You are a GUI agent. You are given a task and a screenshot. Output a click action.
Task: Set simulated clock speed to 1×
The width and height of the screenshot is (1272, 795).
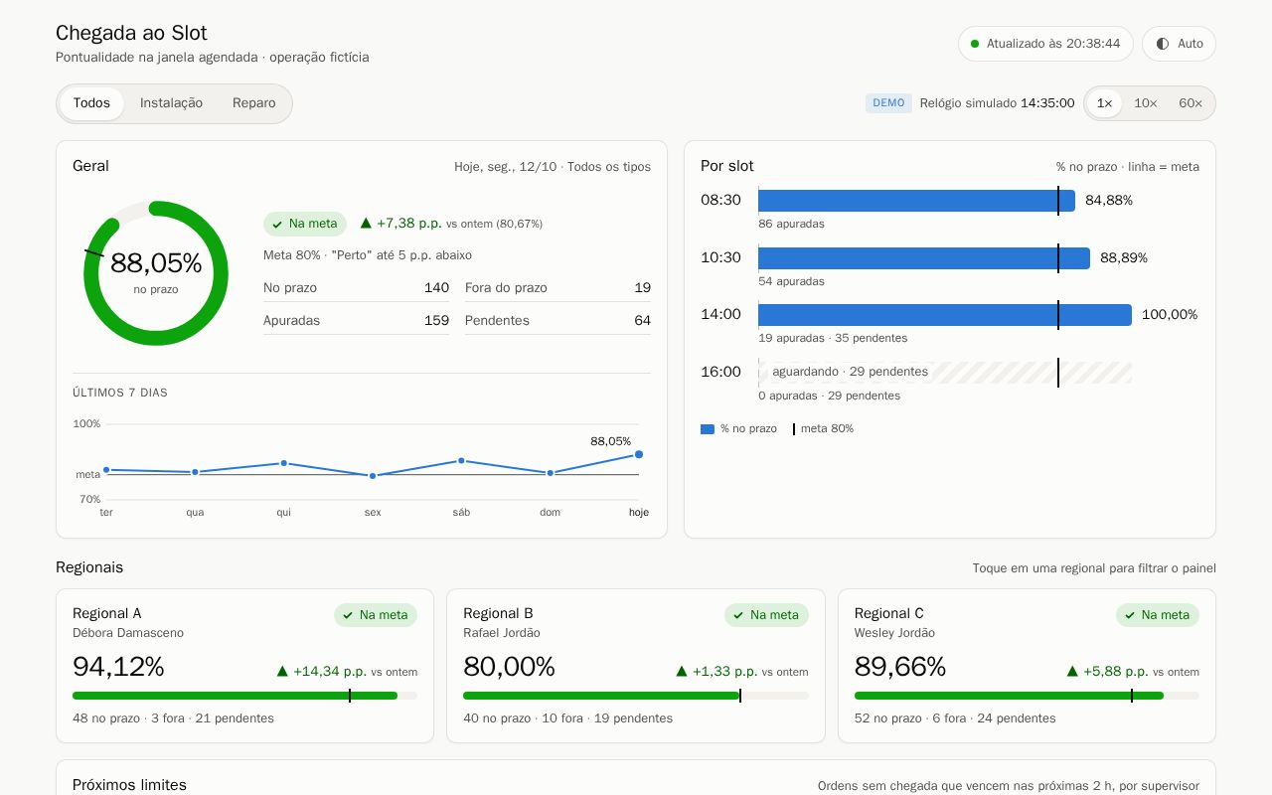click(x=1104, y=103)
